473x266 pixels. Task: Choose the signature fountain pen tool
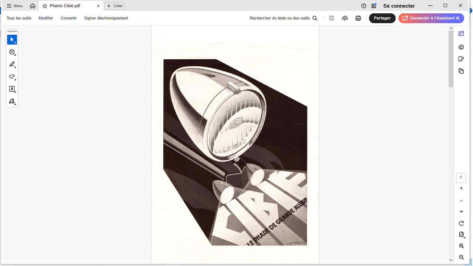(x=12, y=101)
